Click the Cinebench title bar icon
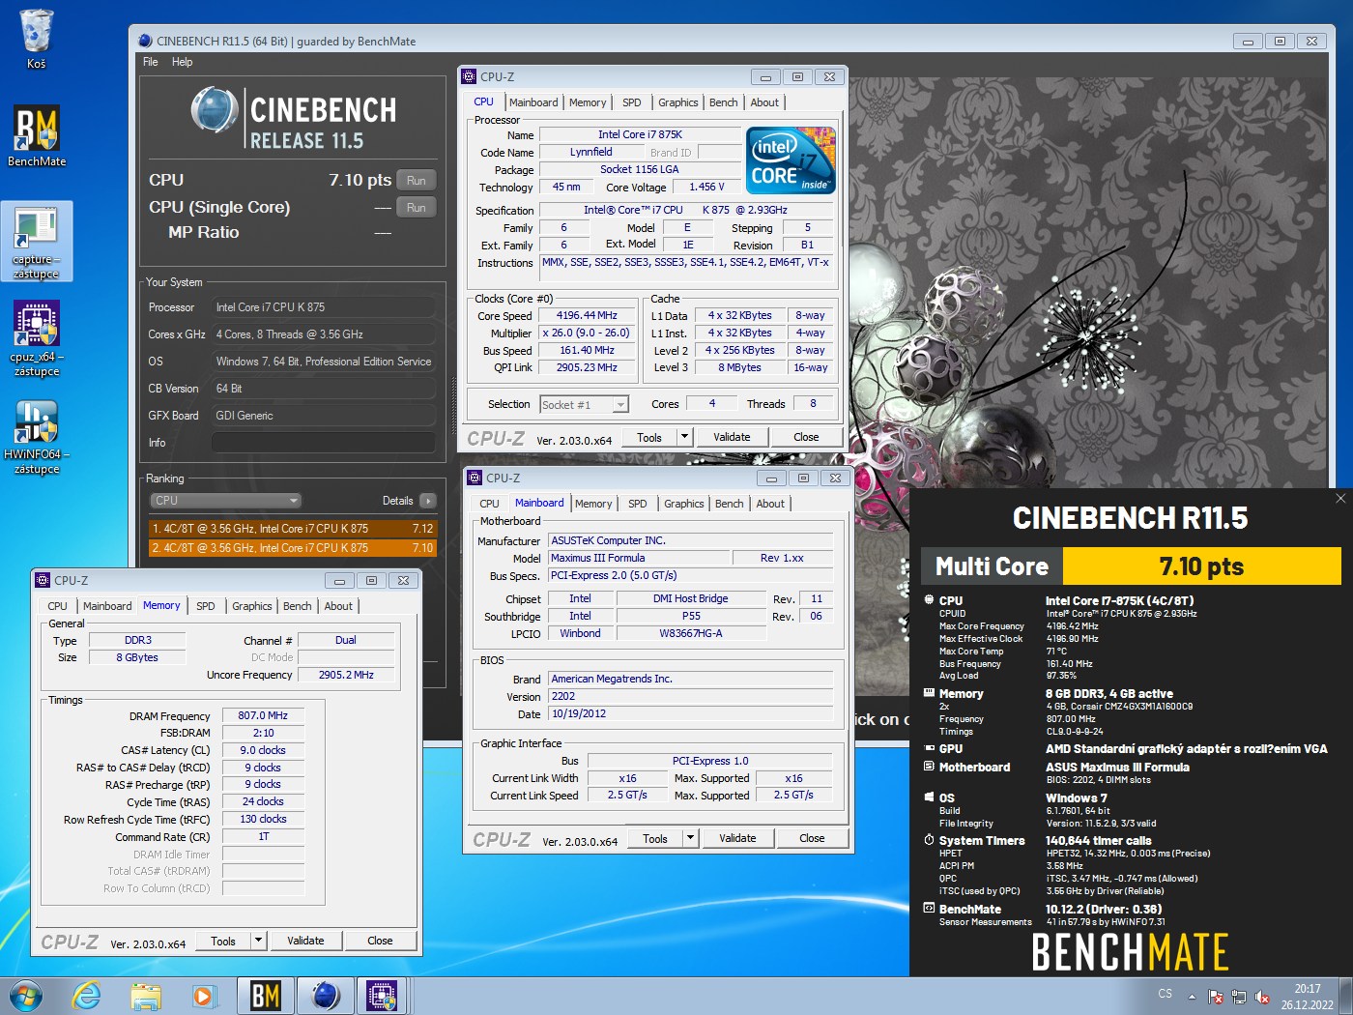Viewport: 1353px width, 1015px height. (x=145, y=41)
